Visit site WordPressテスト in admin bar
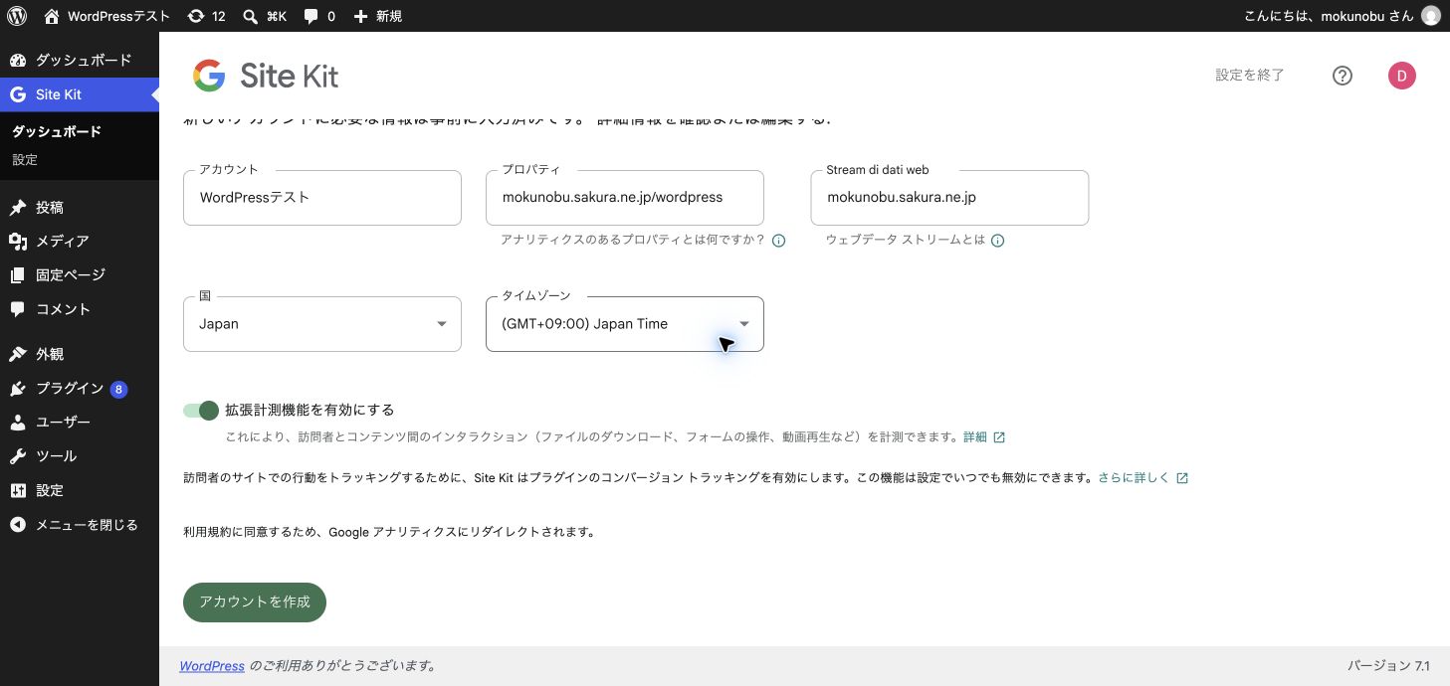 pyautogui.click(x=106, y=16)
